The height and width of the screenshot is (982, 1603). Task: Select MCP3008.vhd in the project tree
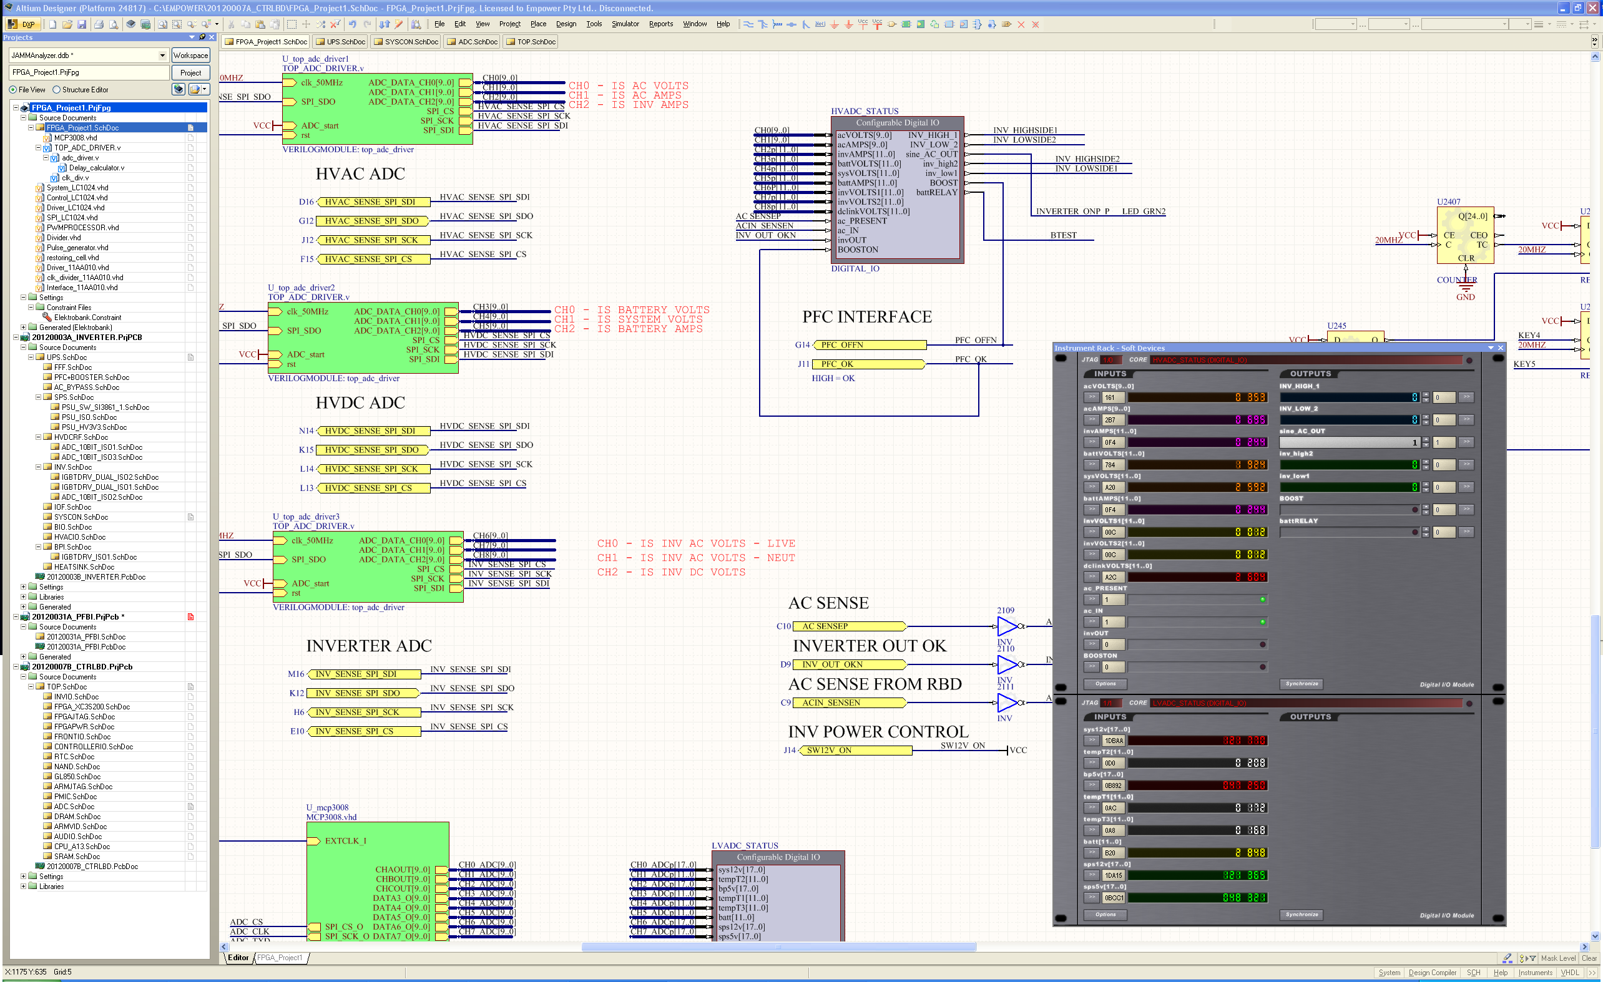[76, 137]
